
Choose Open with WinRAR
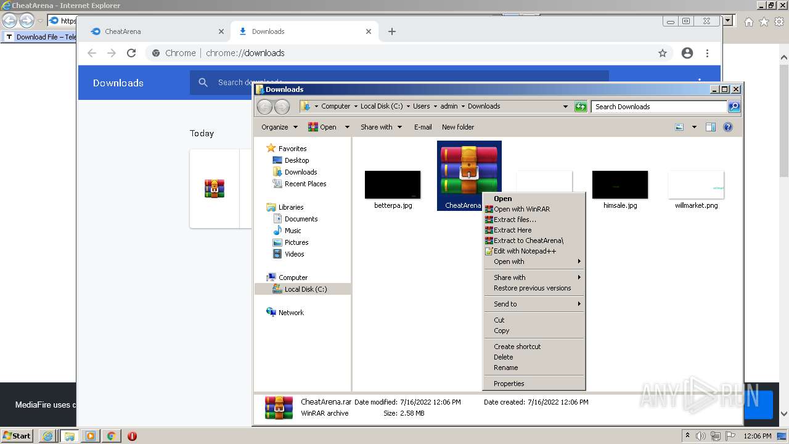point(534,209)
